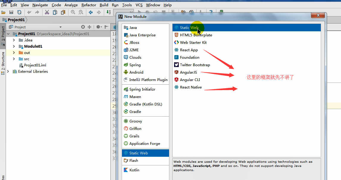The width and height of the screenshot is (341, 180).
Task: Open the run configuration dropdown
Action: pos(123,12)
